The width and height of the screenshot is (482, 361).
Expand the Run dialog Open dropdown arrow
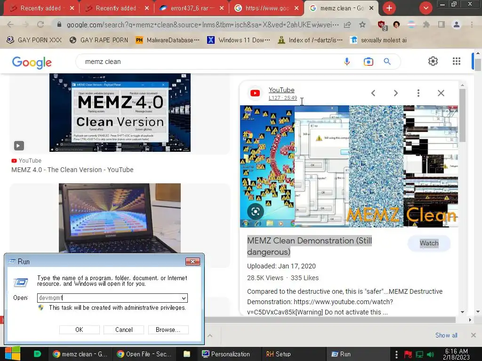pyautogui.click(x=184, y=298)
